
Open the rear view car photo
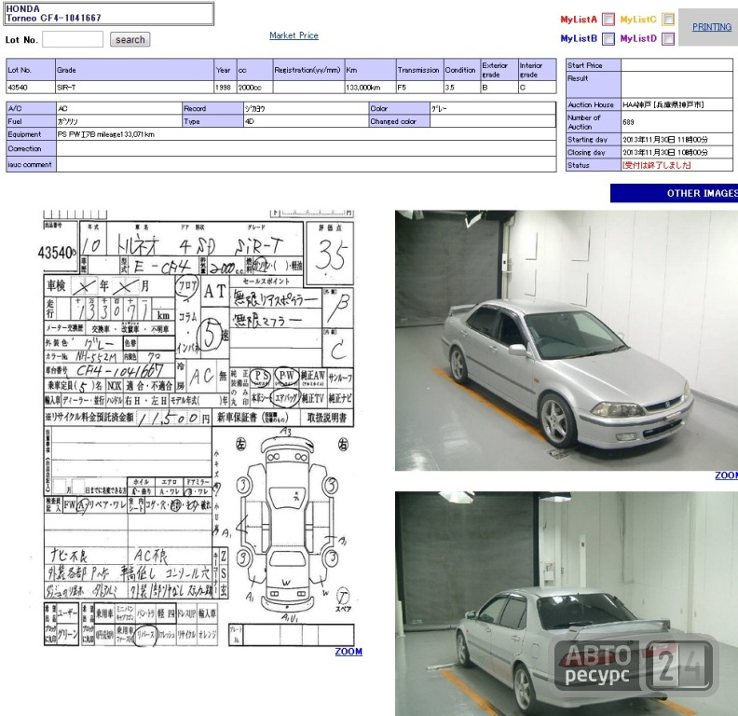click(567, 603)
